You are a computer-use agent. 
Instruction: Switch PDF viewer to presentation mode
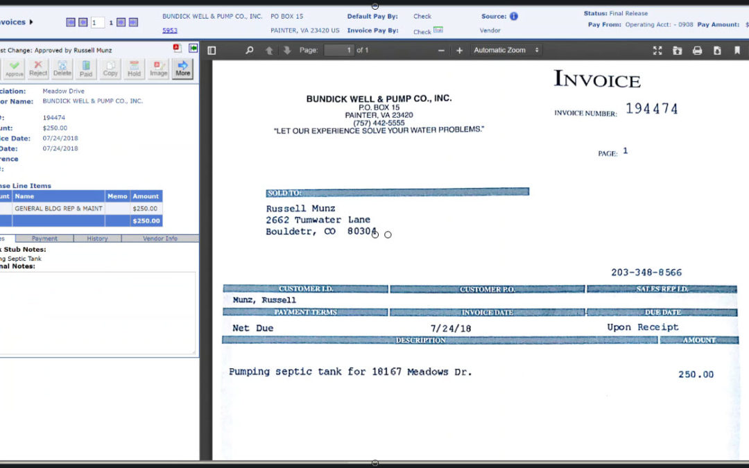point(657,51)
